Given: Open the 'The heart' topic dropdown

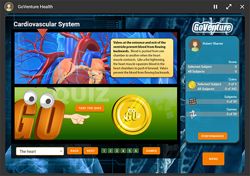Looking at the screenshot, I should pos(40,151).
